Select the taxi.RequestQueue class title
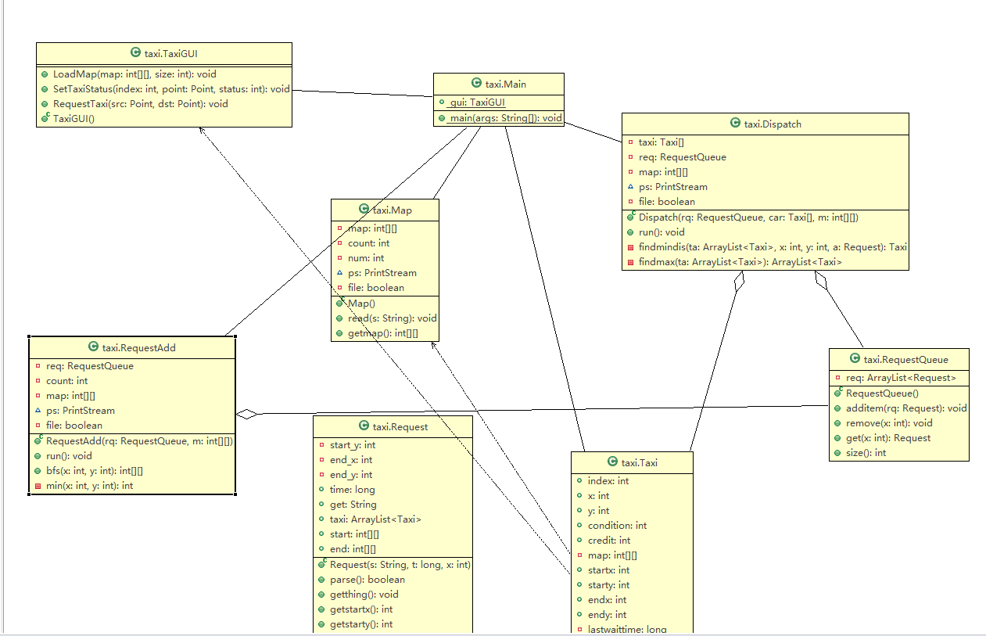Screen dimensions: 986x636 pos(905,360)
